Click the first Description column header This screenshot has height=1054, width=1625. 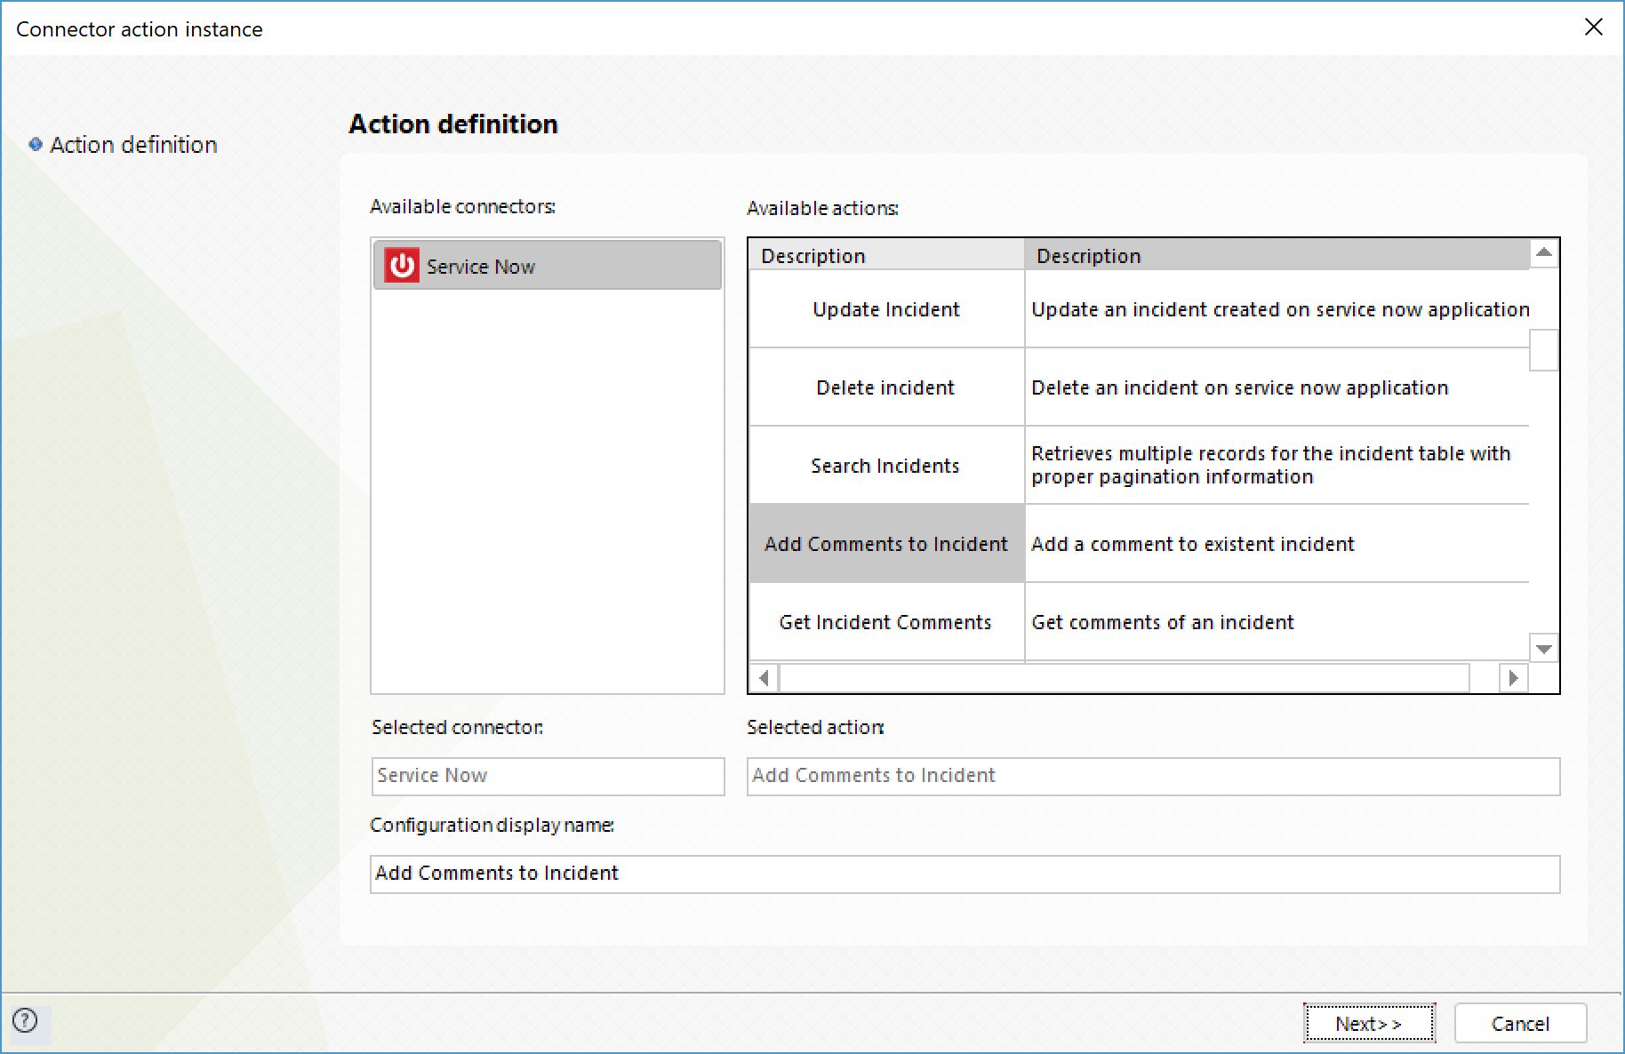pos(886,255)
